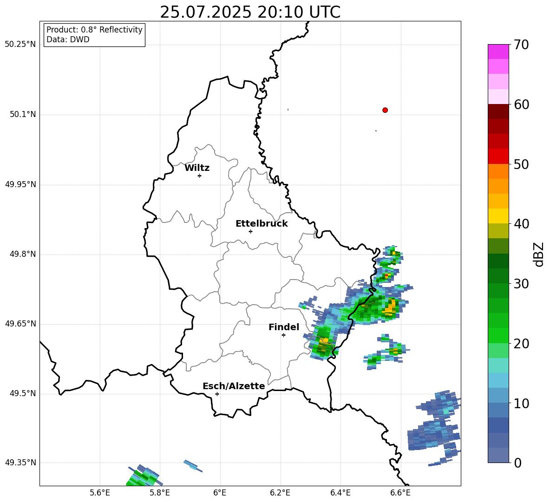Click the 49.95°N latitude label
The width and height of the screenshot is (550, 502).
tap(20, 184)
